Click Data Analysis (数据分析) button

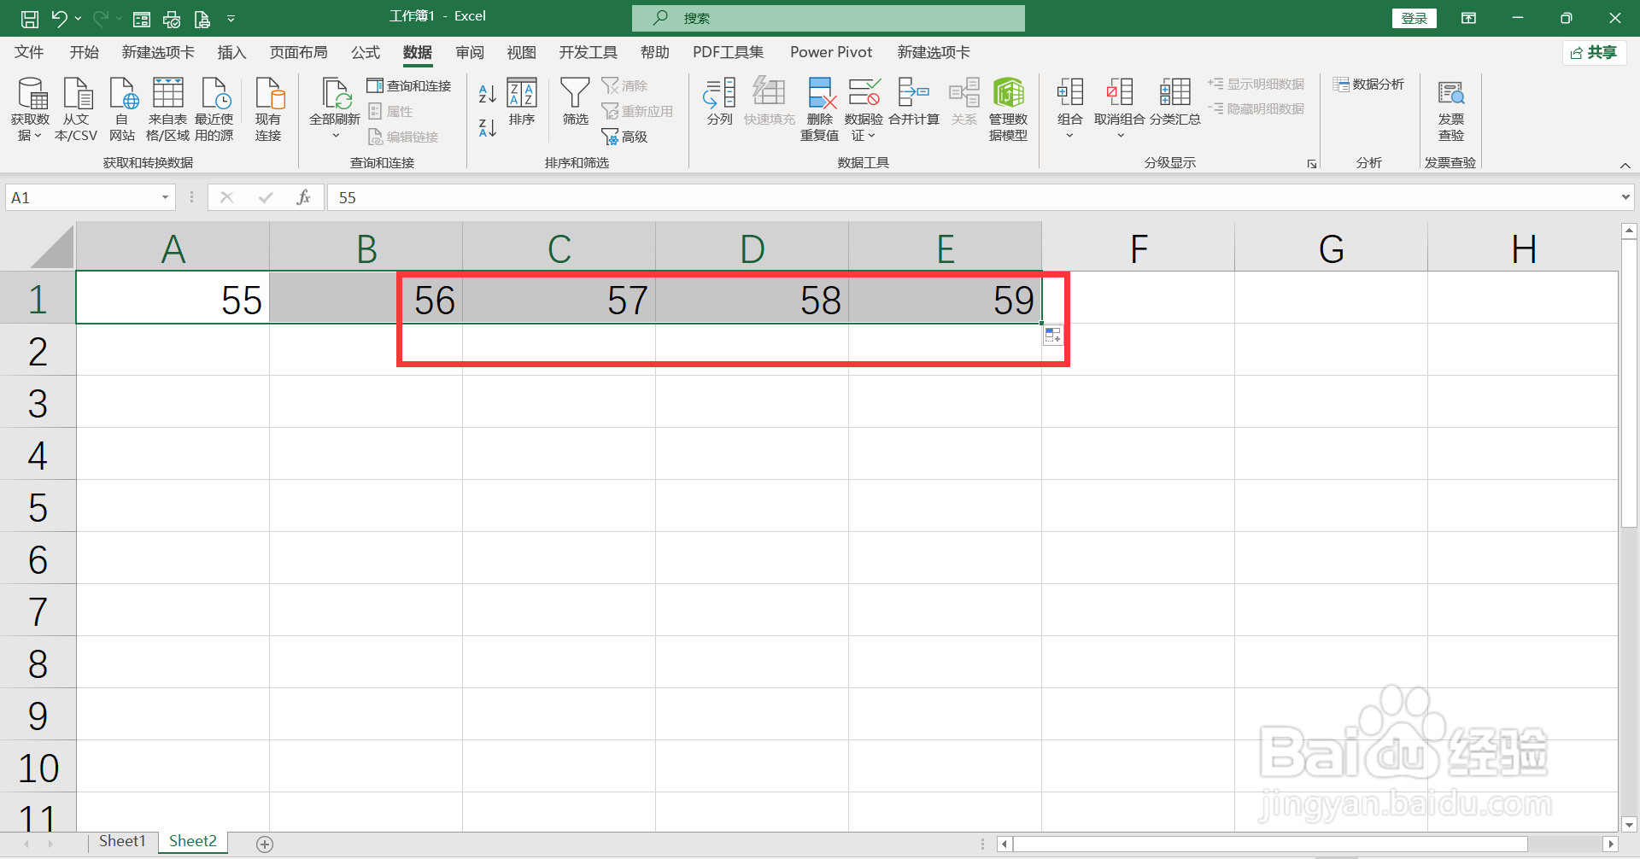click(1368, 85)
